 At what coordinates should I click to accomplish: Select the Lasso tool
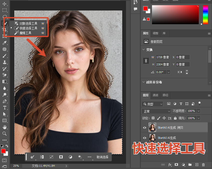click(4, 16)
